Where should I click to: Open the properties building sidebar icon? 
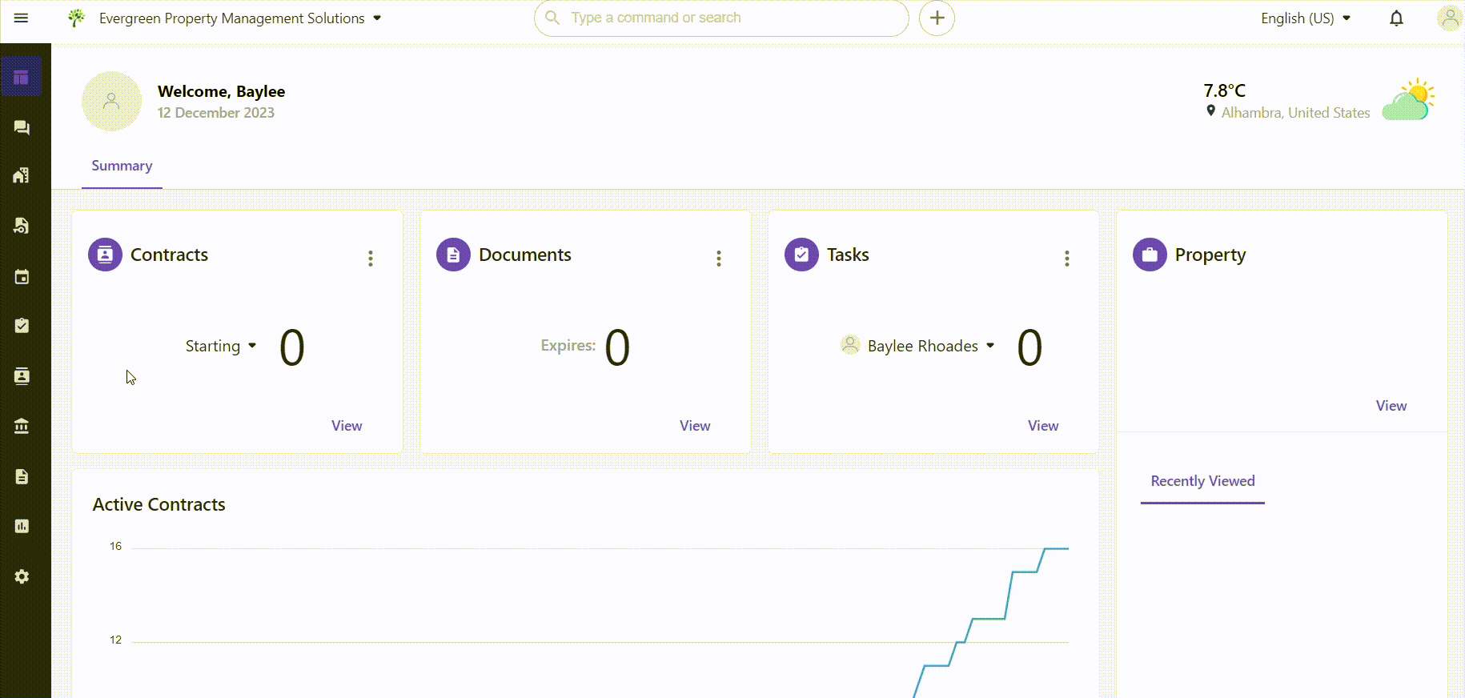point(22,175)
